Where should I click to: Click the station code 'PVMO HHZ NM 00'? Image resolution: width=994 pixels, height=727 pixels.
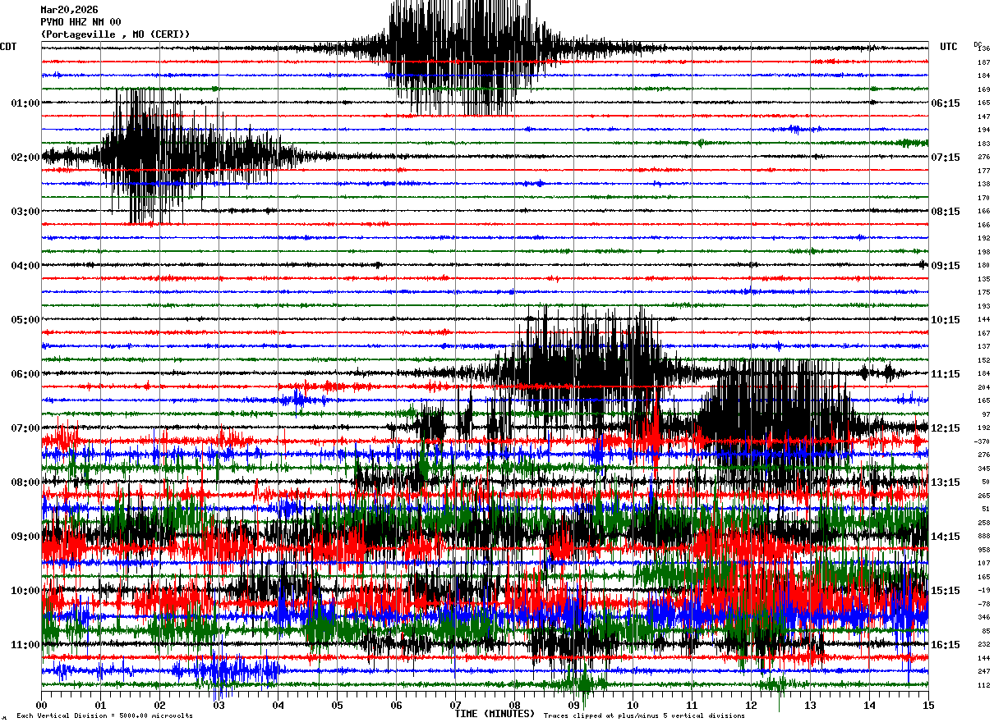81,22
